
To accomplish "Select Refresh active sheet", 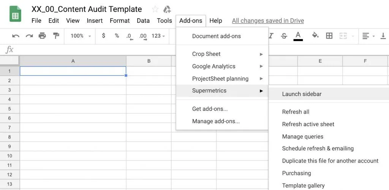I will pyautogui.click(x=329, y=124).
